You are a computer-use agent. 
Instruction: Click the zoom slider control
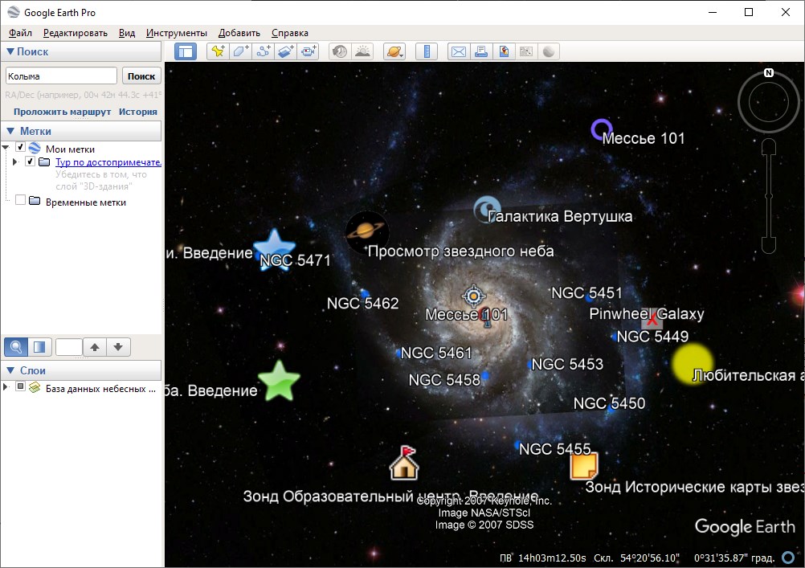pos(769,196)
